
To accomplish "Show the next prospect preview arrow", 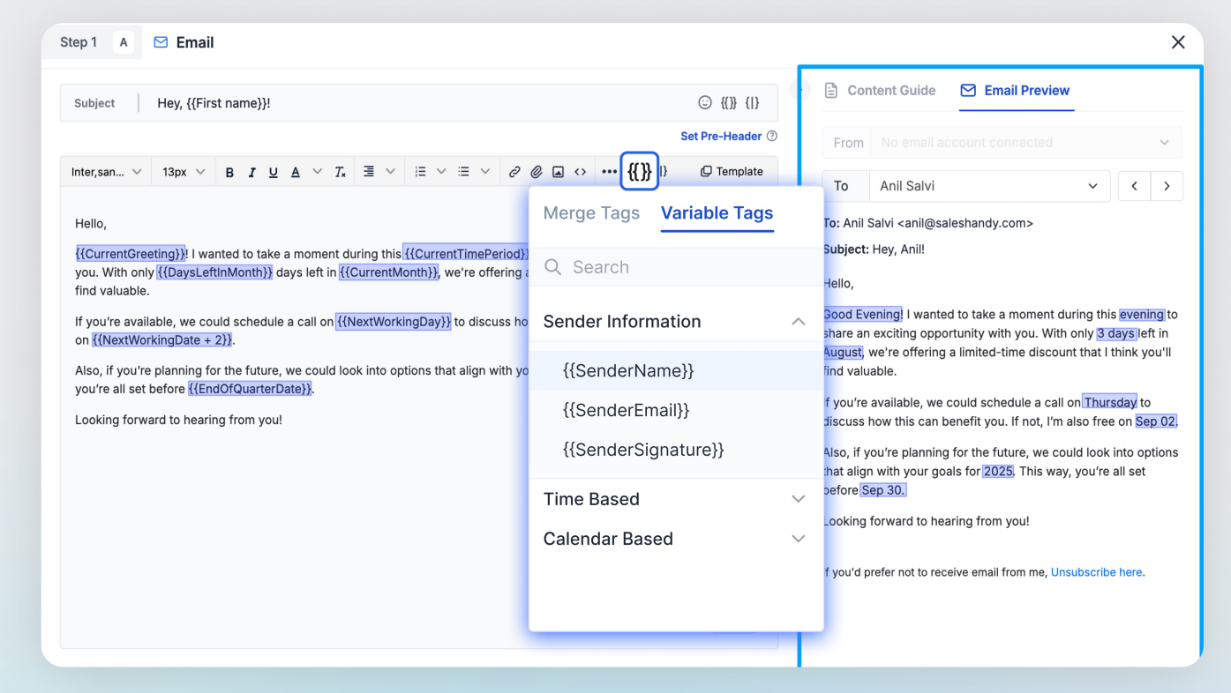I will (1167, 186).
